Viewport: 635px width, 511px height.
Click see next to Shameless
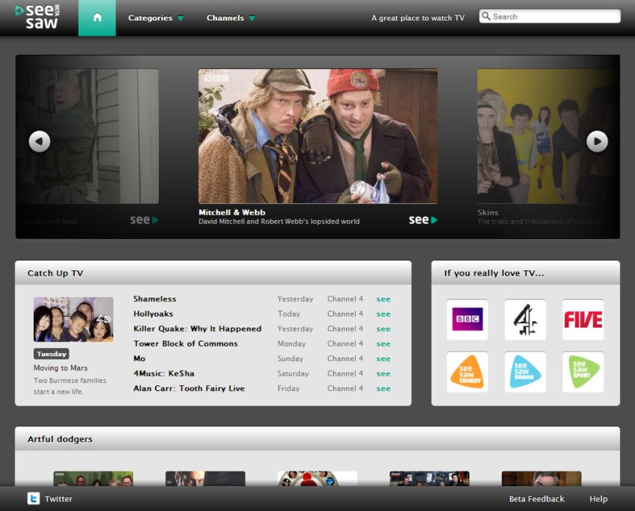(383, 299)
